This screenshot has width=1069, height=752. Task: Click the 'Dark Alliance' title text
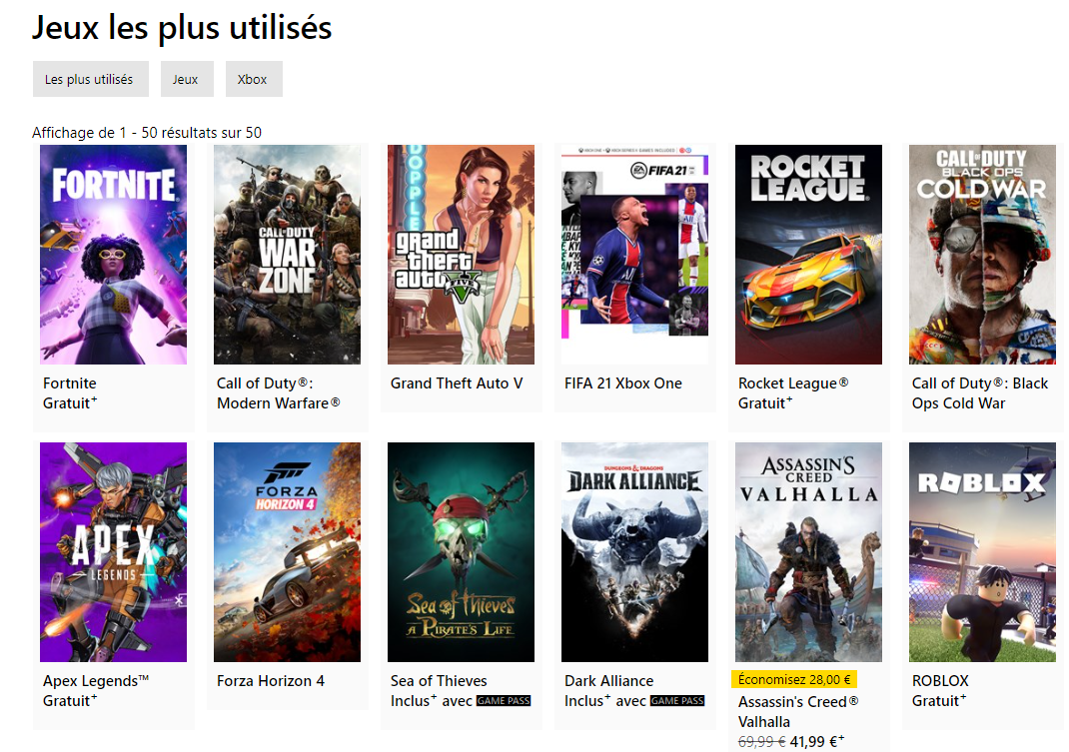608,680
